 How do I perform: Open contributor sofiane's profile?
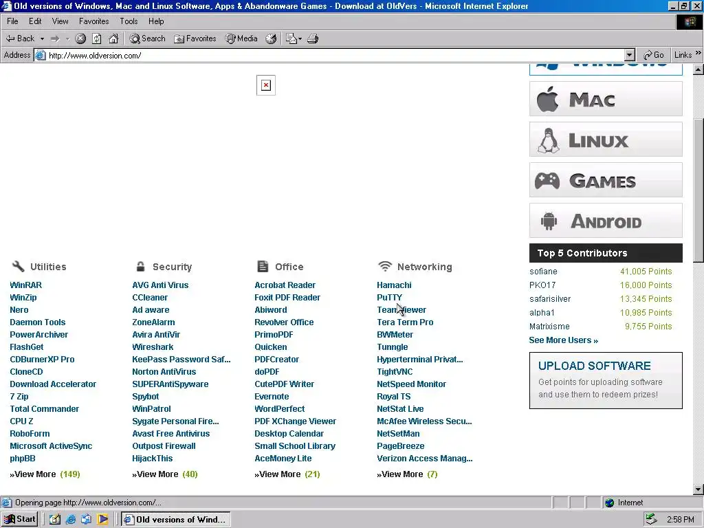coord(543,272)
